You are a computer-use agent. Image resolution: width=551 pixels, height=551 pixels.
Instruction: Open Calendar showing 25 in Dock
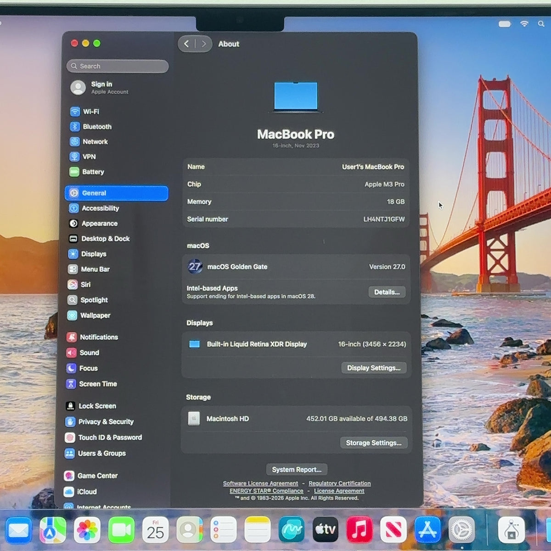coord(155,530)
